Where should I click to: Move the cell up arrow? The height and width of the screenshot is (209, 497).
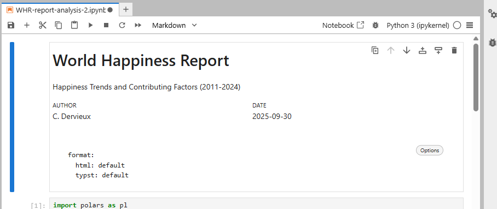pos(391,50)
